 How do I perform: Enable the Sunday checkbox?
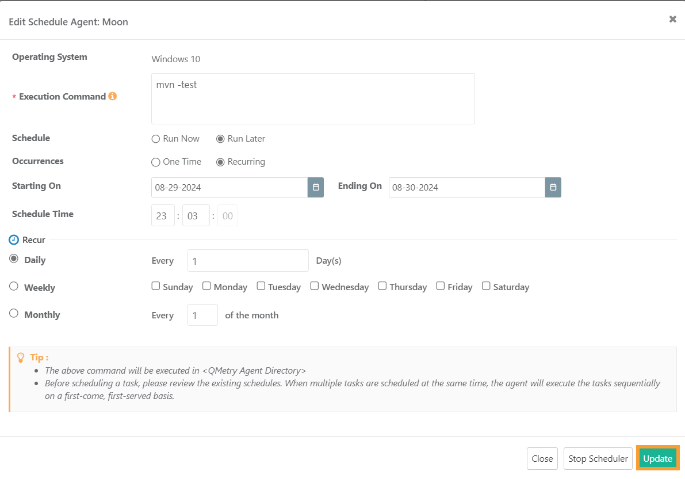[x=155, y=285]
